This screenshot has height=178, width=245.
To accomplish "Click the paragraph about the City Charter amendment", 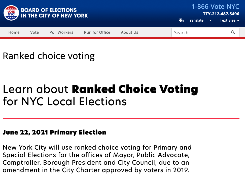I will click(x=97, y=159).
